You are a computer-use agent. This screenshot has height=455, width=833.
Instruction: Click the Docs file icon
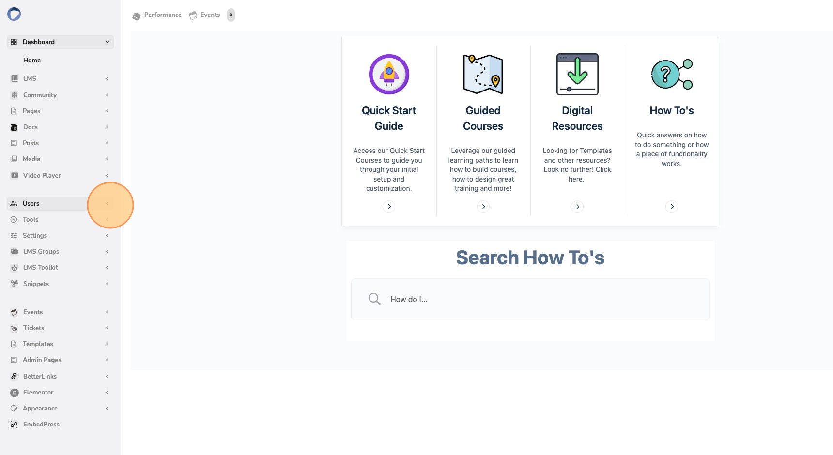pos(14,127)
